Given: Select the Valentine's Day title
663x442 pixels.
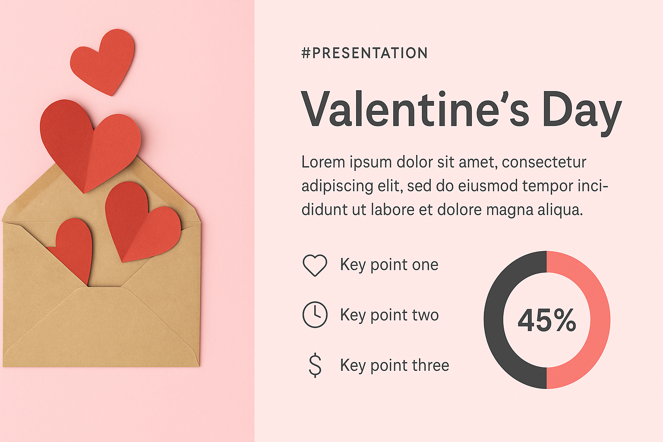Looking at the screenshot, I should coord(461,110).
